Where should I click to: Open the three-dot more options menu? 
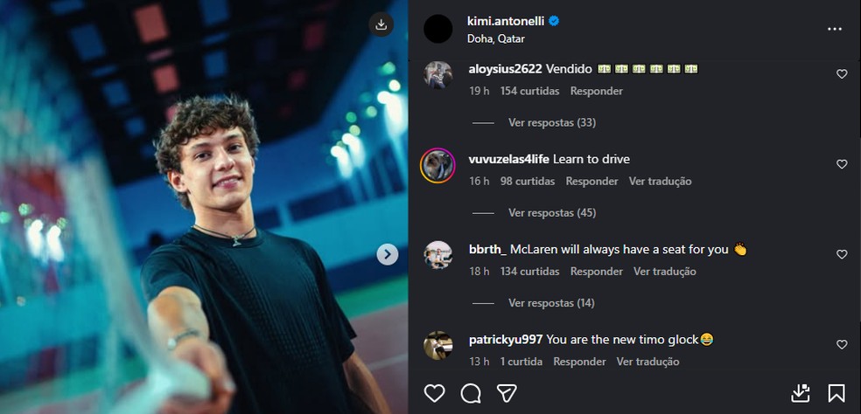pos(835,29)
